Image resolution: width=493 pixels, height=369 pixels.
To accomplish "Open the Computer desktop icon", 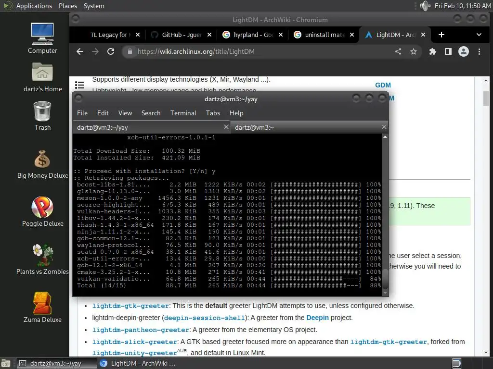I will (42, 38).
